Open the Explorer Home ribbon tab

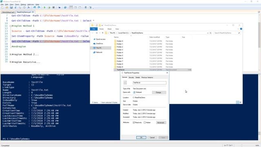point(102,29)
